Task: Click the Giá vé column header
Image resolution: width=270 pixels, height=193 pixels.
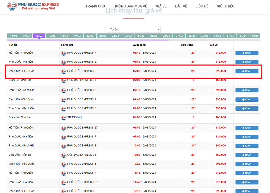Action: [x=214, y=45]
